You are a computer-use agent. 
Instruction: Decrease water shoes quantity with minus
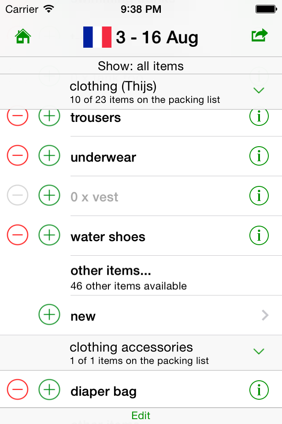tap(18, 235)
